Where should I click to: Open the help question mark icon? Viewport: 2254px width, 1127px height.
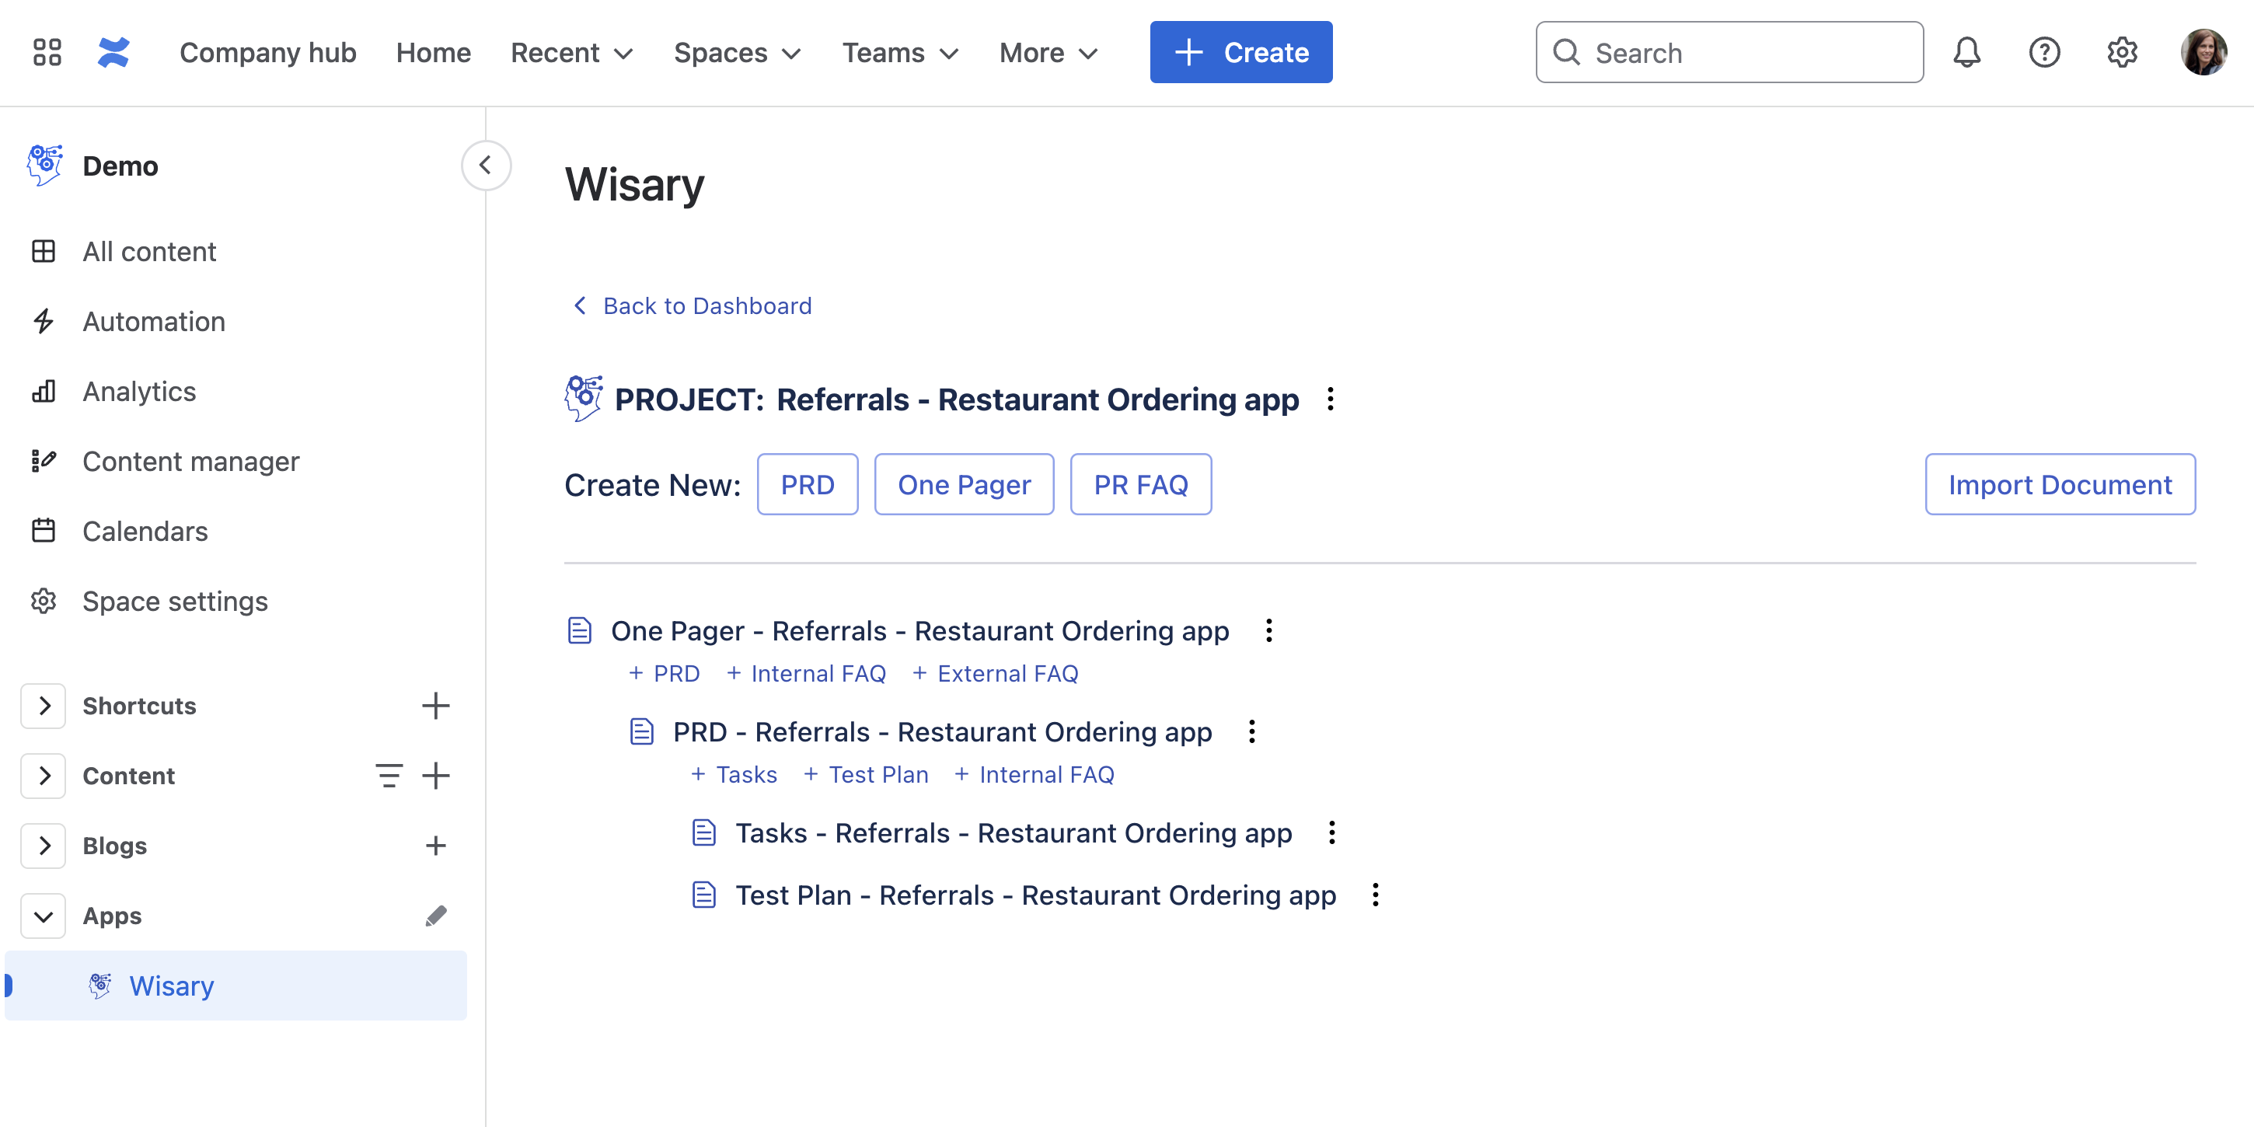(2044, 53)
